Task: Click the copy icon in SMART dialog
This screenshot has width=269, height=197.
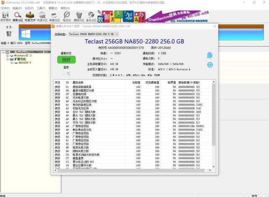Action: coord(210,55)
